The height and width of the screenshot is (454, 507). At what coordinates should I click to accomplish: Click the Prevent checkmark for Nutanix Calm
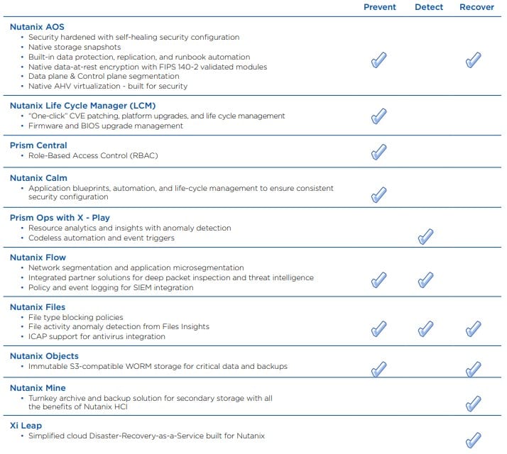click(x=378, y=195)
